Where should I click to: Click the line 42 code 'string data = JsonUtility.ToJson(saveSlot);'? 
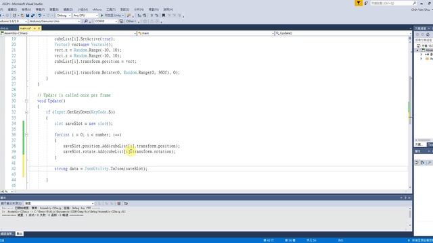(101, 169)
